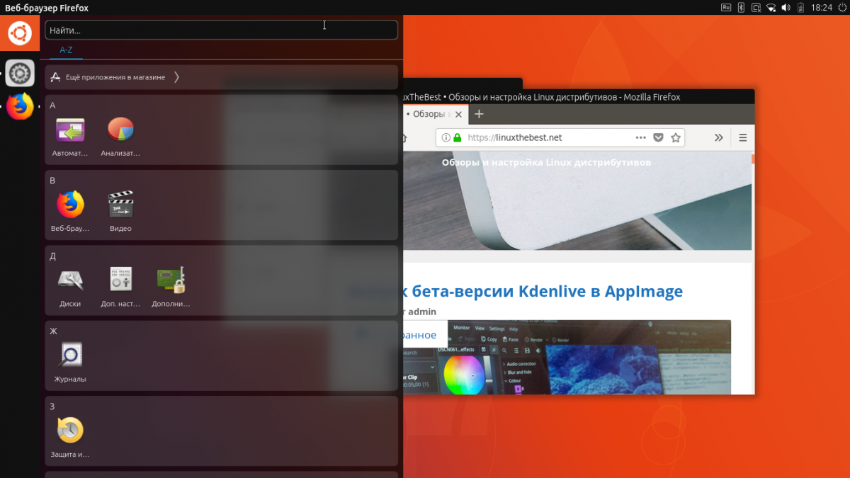Open Веб-брауз... Firefox in Dash list

(70, 212)
